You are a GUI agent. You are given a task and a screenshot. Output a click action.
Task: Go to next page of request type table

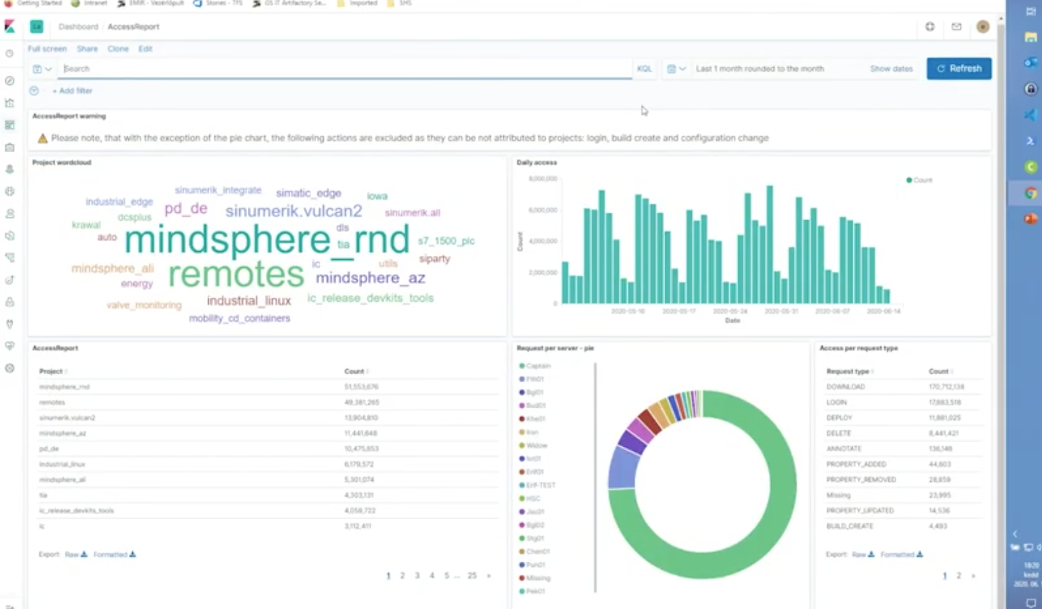974,576
